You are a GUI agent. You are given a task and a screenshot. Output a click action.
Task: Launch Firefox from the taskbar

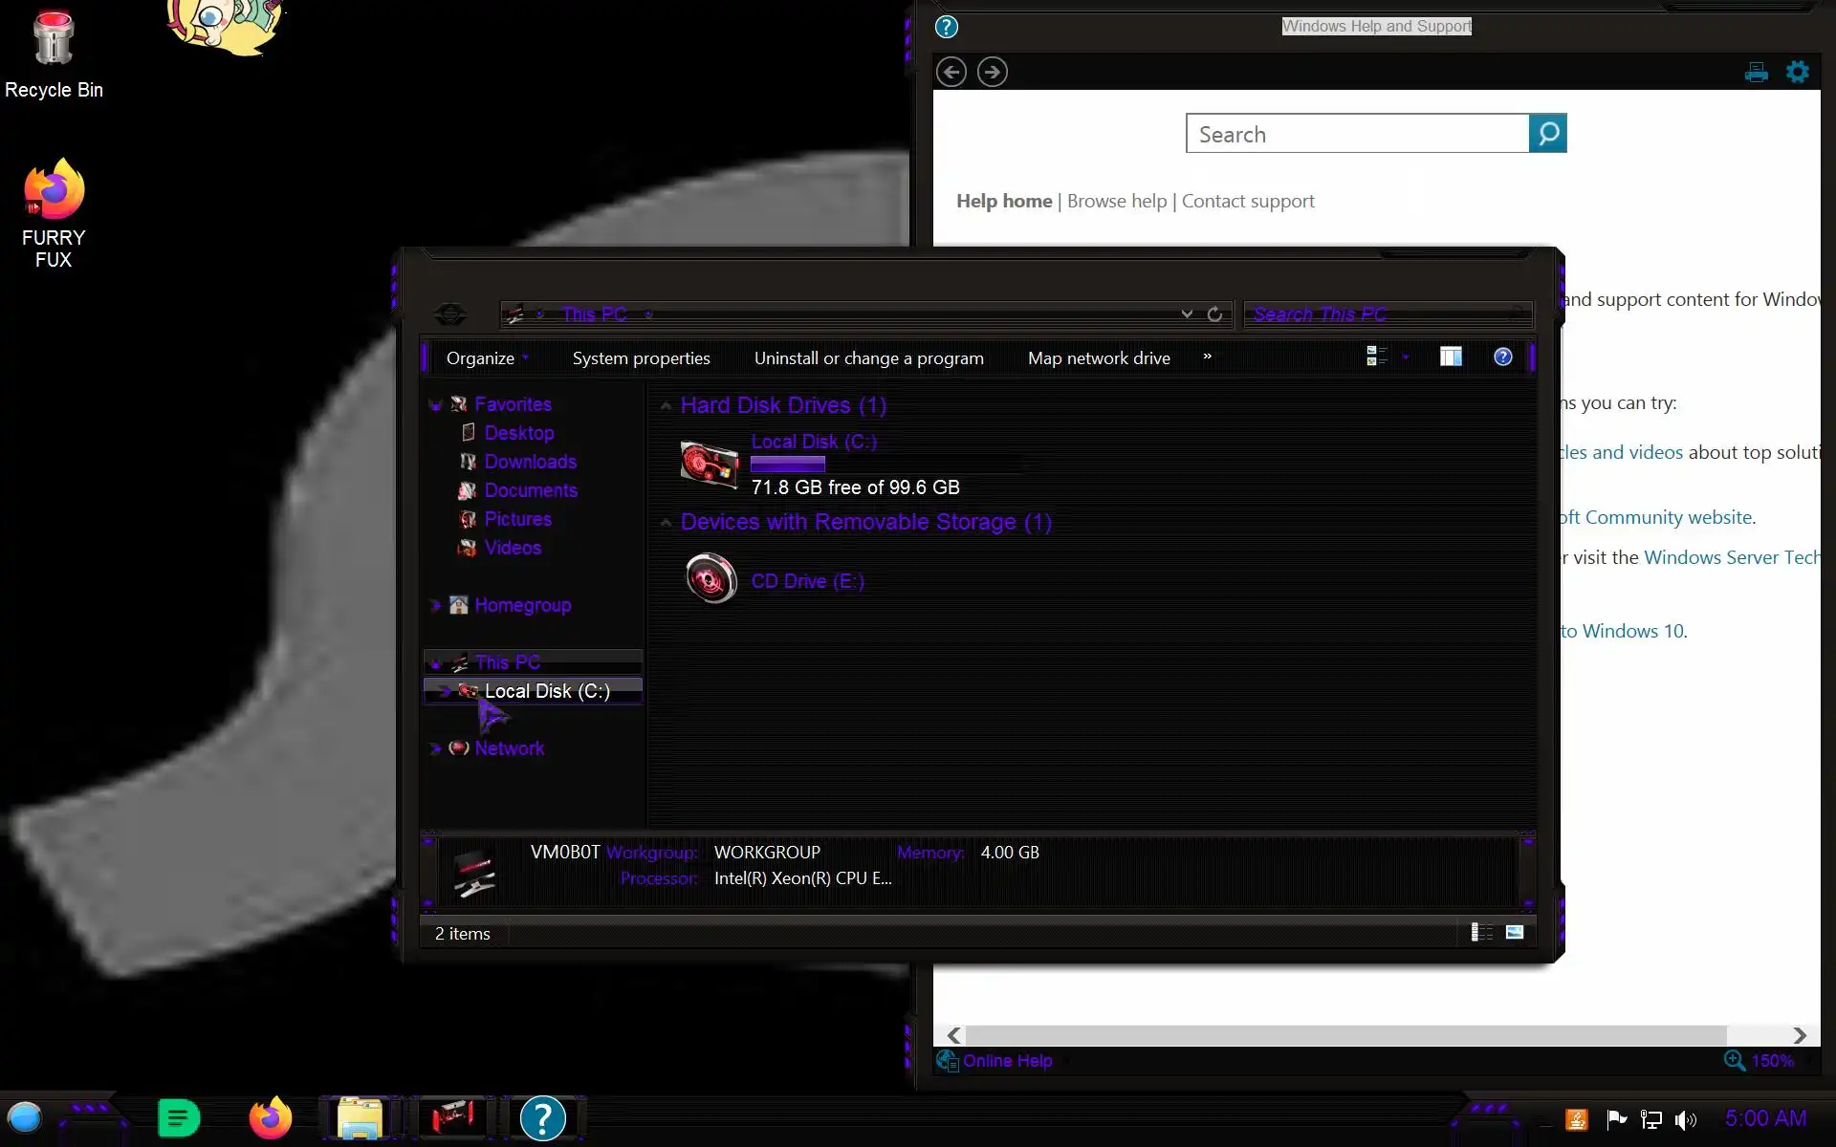point(270,1117)
